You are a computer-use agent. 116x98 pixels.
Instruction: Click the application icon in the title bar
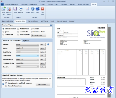click(x=2, y=1)
